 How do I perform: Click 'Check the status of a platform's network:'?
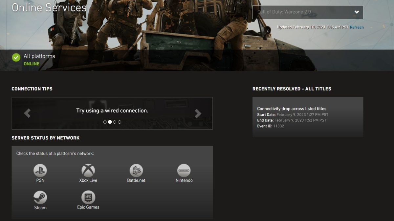click(55, 154)
